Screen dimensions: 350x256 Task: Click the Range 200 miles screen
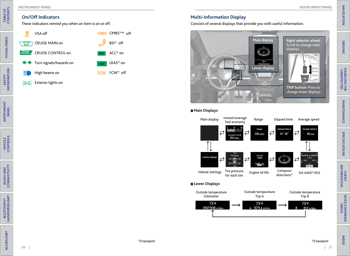(x=259, y=133)
